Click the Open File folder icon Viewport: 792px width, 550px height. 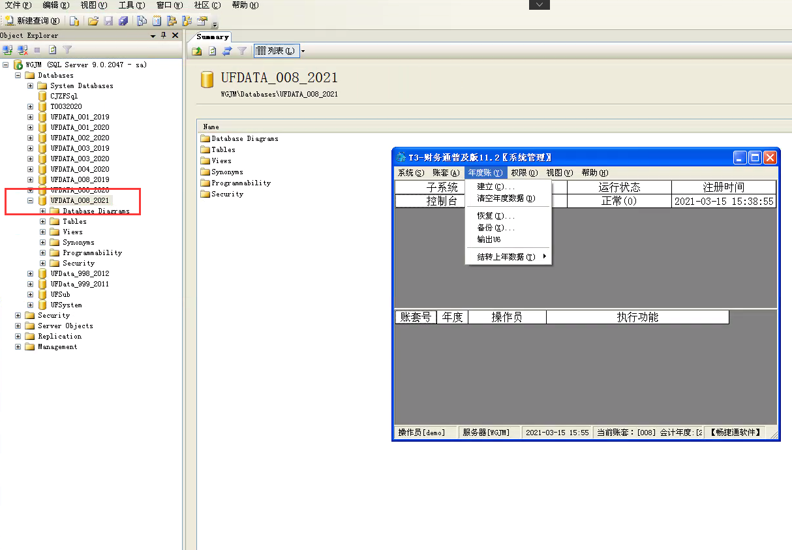point(93,21)
